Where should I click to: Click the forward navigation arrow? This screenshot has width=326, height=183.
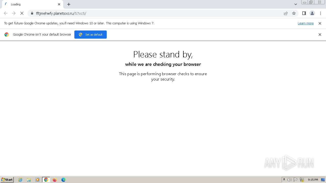coord(14,13)
